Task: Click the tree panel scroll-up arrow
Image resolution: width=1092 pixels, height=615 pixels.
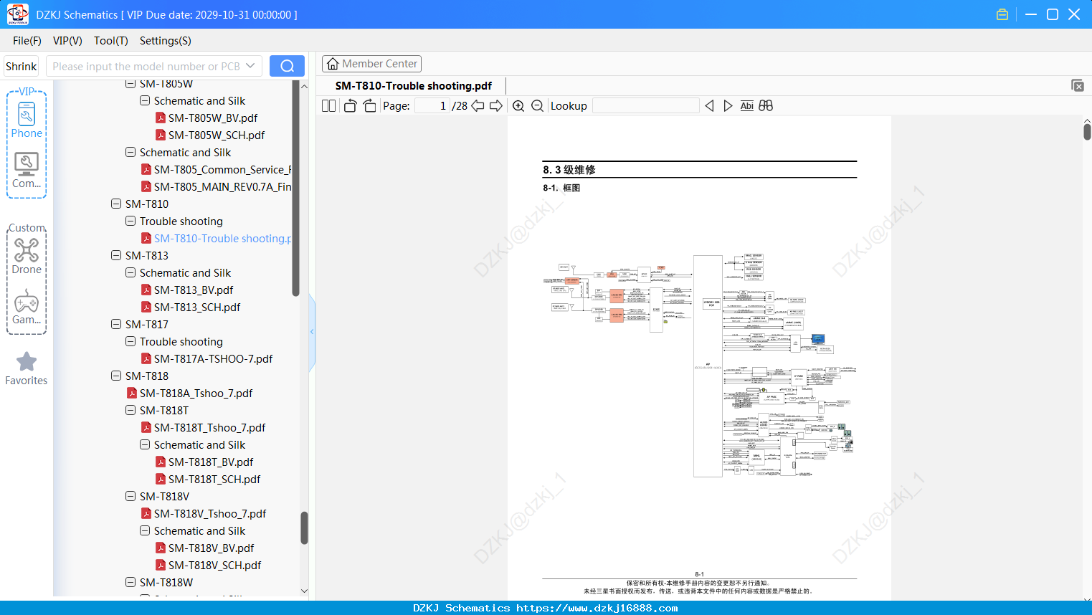Action: point(304,86)
